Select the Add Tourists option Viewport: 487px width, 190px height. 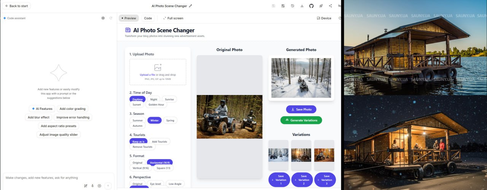pos(159,141)
